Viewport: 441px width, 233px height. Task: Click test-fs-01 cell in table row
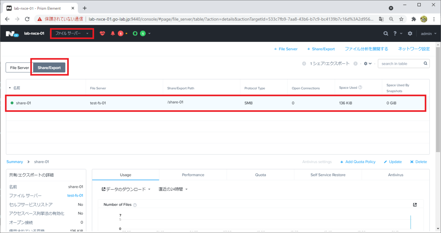[98, 103]
